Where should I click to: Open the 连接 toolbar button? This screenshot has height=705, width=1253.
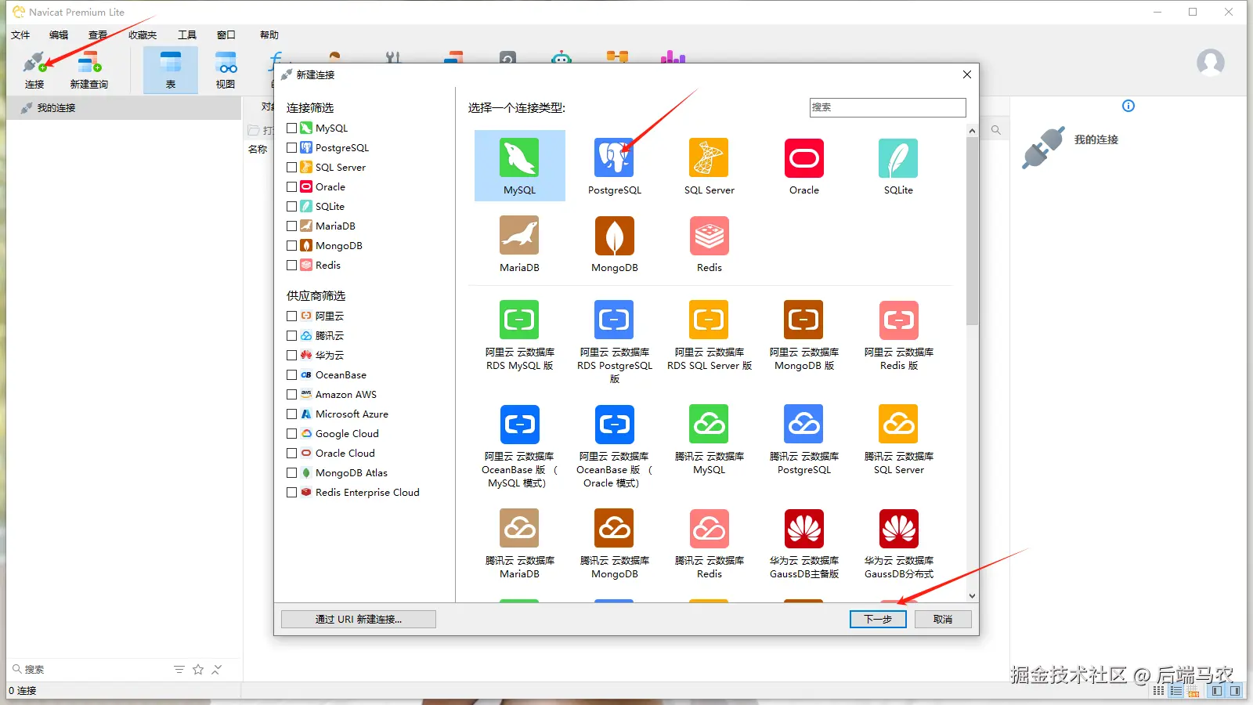34,70
